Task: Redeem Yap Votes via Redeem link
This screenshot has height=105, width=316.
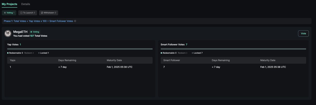Action: [x=29, y=53]
